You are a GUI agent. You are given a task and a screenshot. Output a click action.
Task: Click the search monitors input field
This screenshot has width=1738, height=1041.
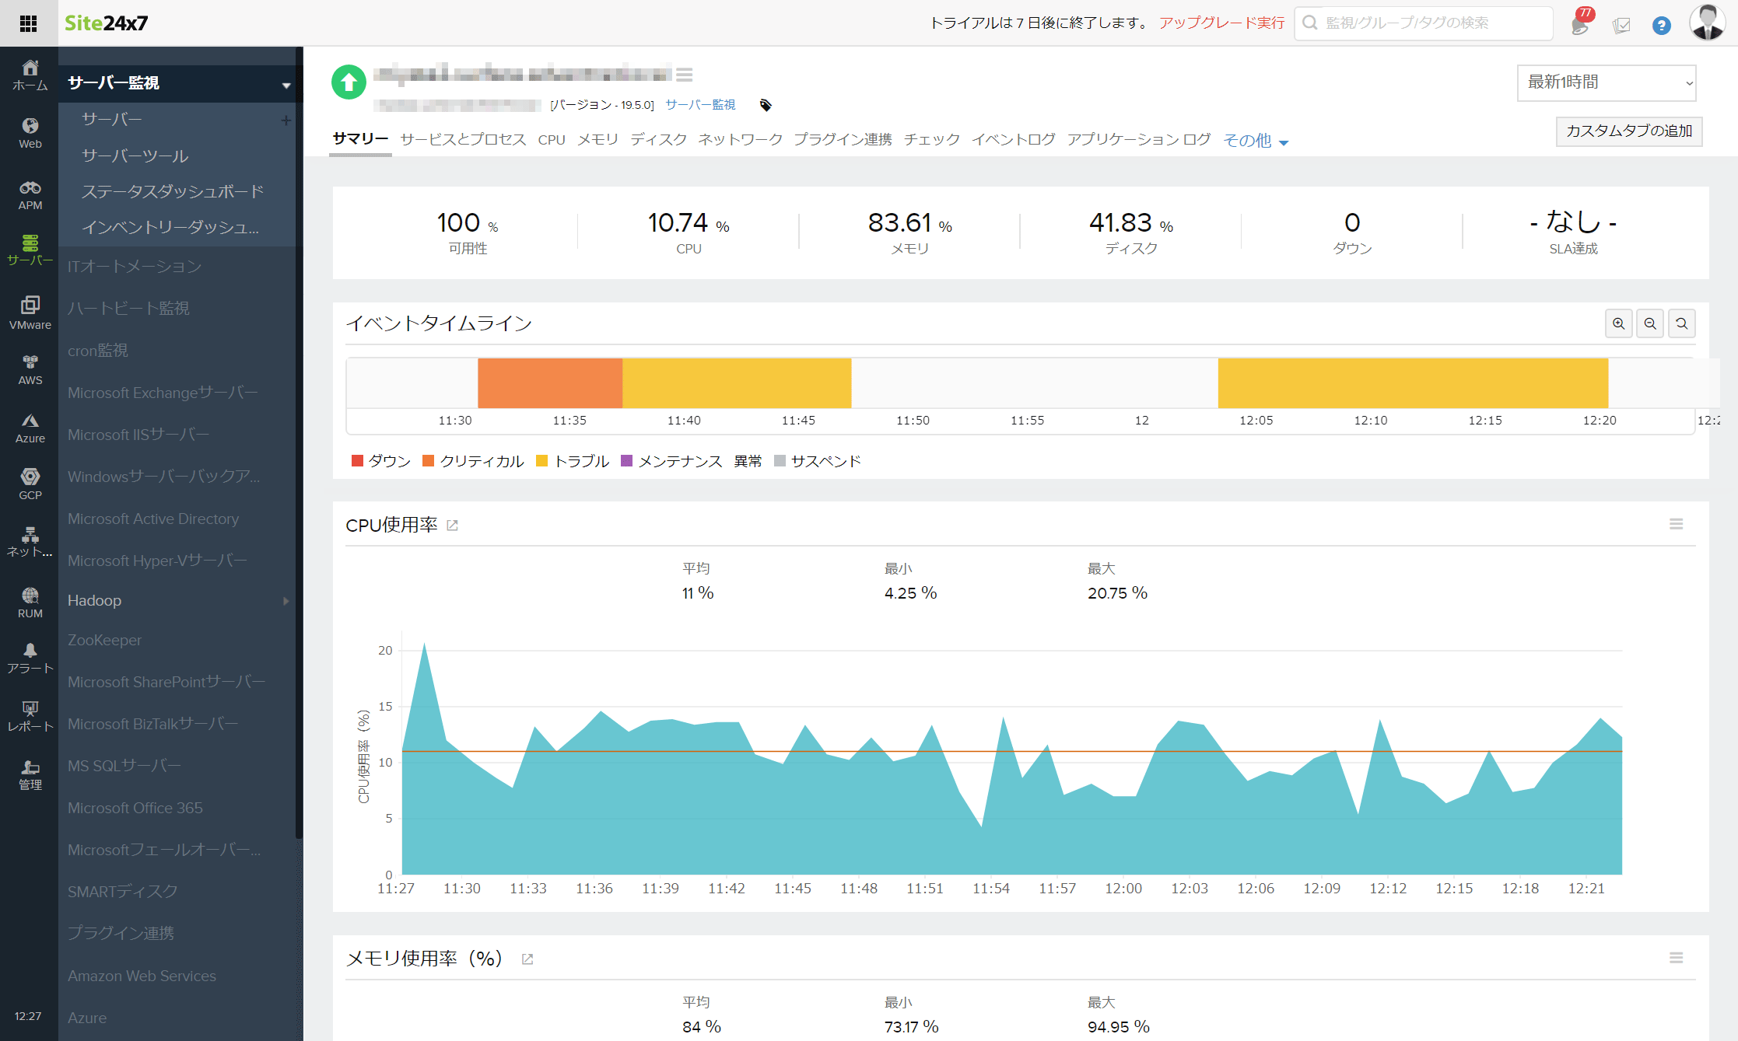tap(1424, 23)
